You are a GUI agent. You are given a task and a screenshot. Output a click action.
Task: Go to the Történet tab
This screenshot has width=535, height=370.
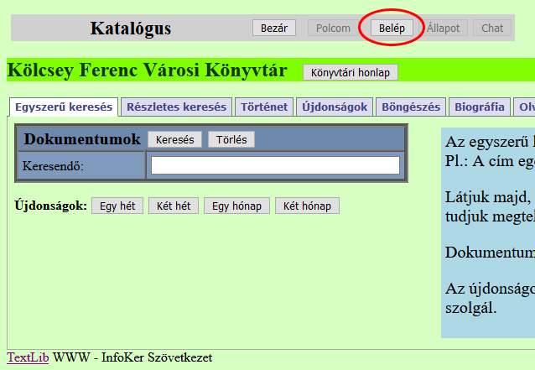(x=264, y=107)
